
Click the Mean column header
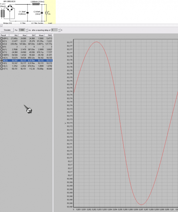(x=40, y=35)
